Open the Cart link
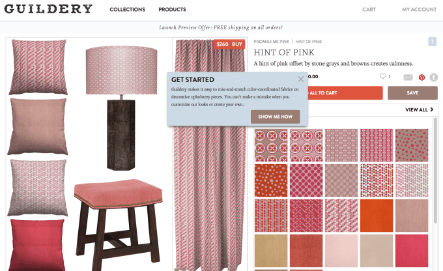Screen dimensions: 443x271 point(369,9)
